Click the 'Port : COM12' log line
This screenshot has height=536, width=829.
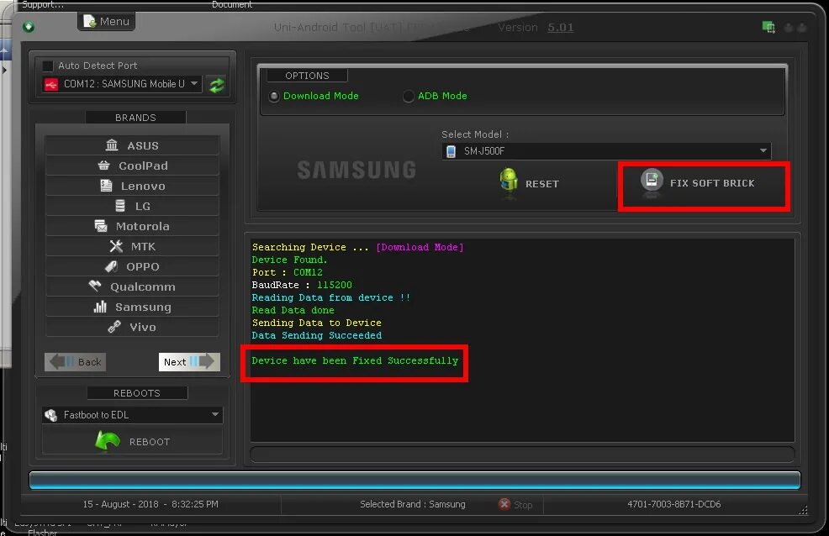click(x=287, y=272)
